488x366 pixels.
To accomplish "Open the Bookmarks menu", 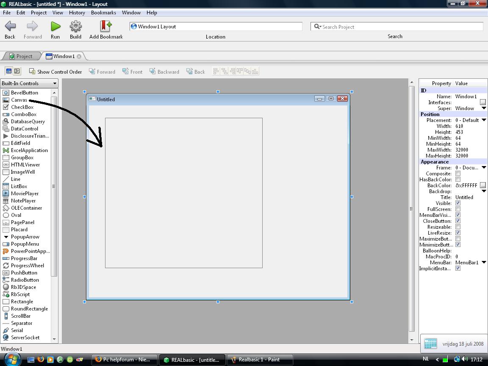I will [103, 13].
